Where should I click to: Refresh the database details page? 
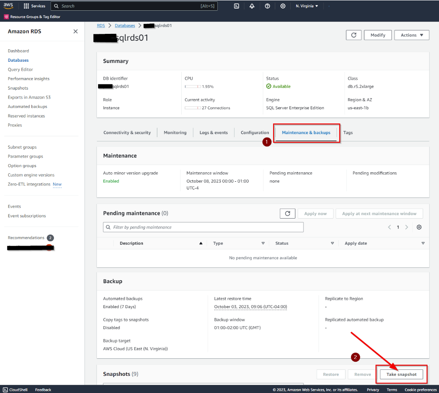coord(354,35)
